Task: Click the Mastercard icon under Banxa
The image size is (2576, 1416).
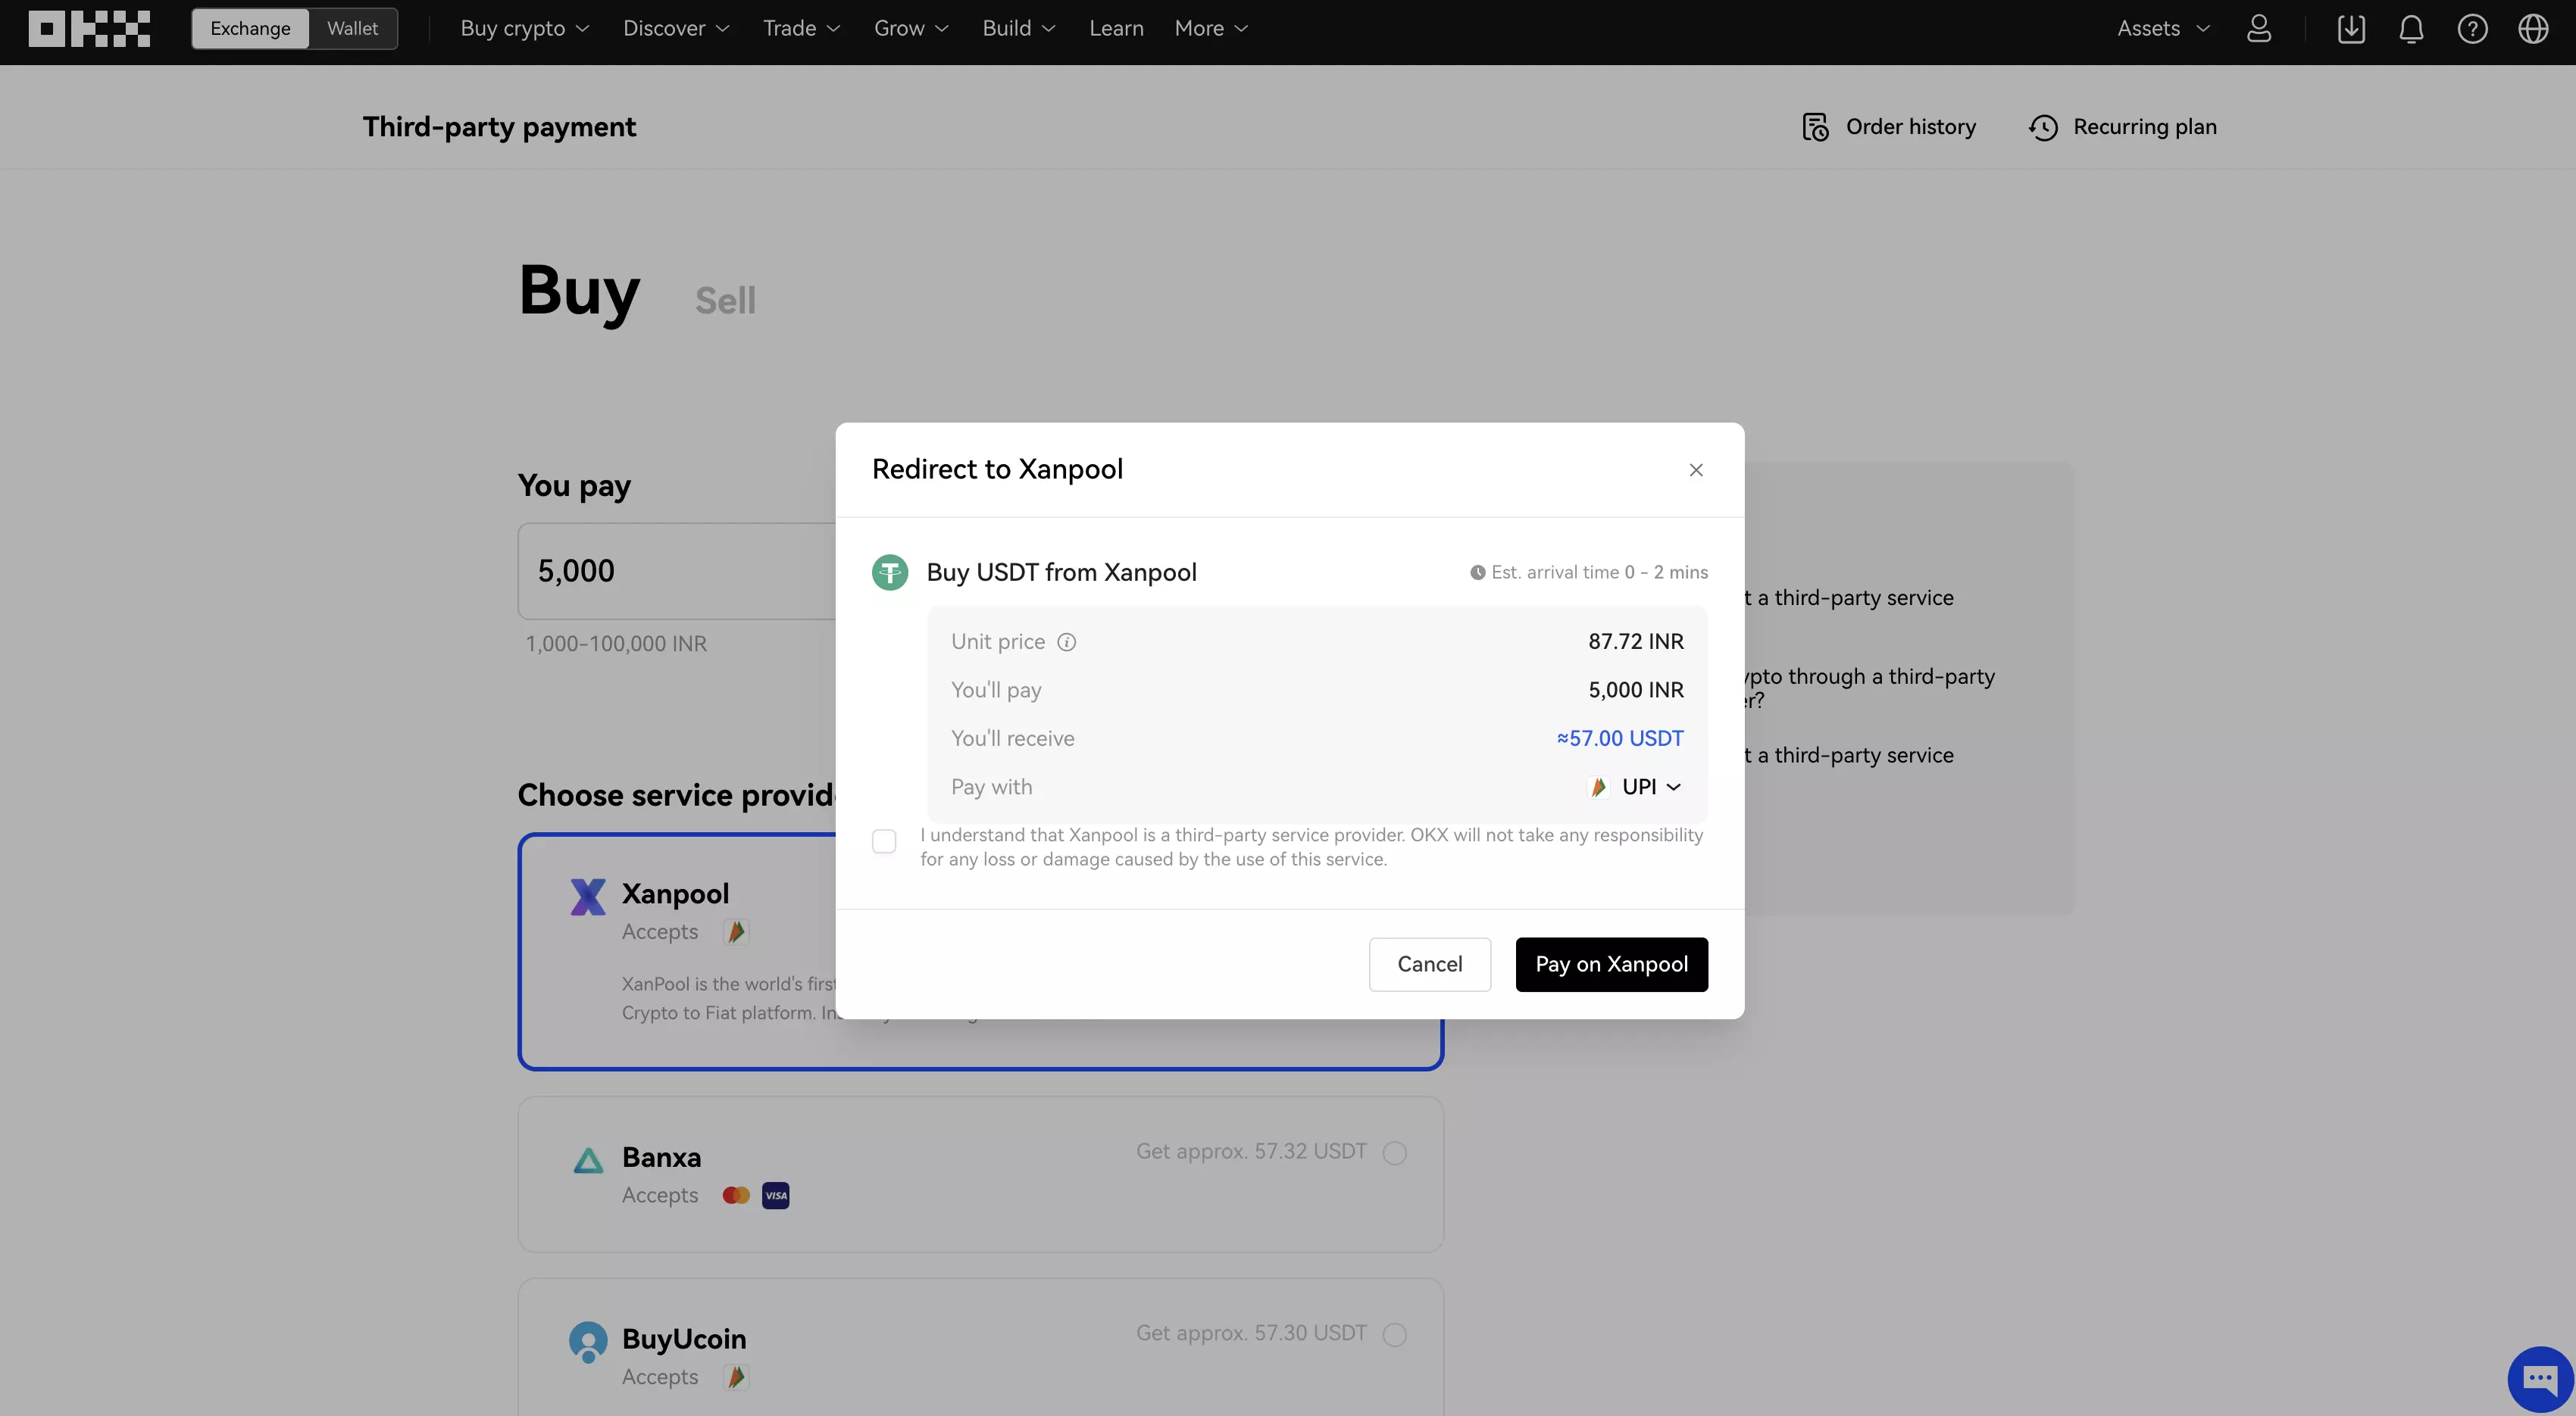Action: pyautogui.click(x=736, y=1195)
